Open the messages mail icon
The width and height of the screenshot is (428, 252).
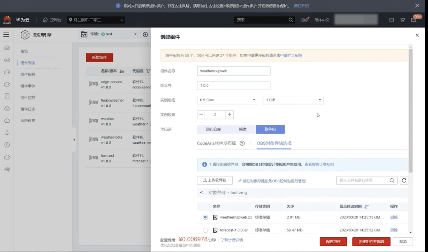tap(414, 20)
